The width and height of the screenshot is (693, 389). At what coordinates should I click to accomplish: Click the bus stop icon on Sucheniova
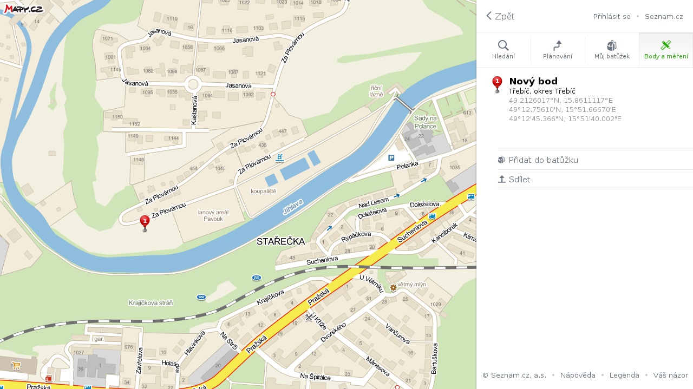coord(432,216)
